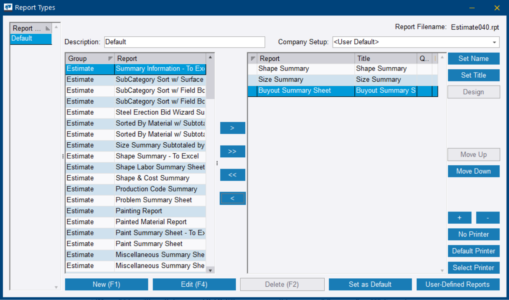Click the plus icon below Move Down
509x300 pixels.
pos(459,217)
